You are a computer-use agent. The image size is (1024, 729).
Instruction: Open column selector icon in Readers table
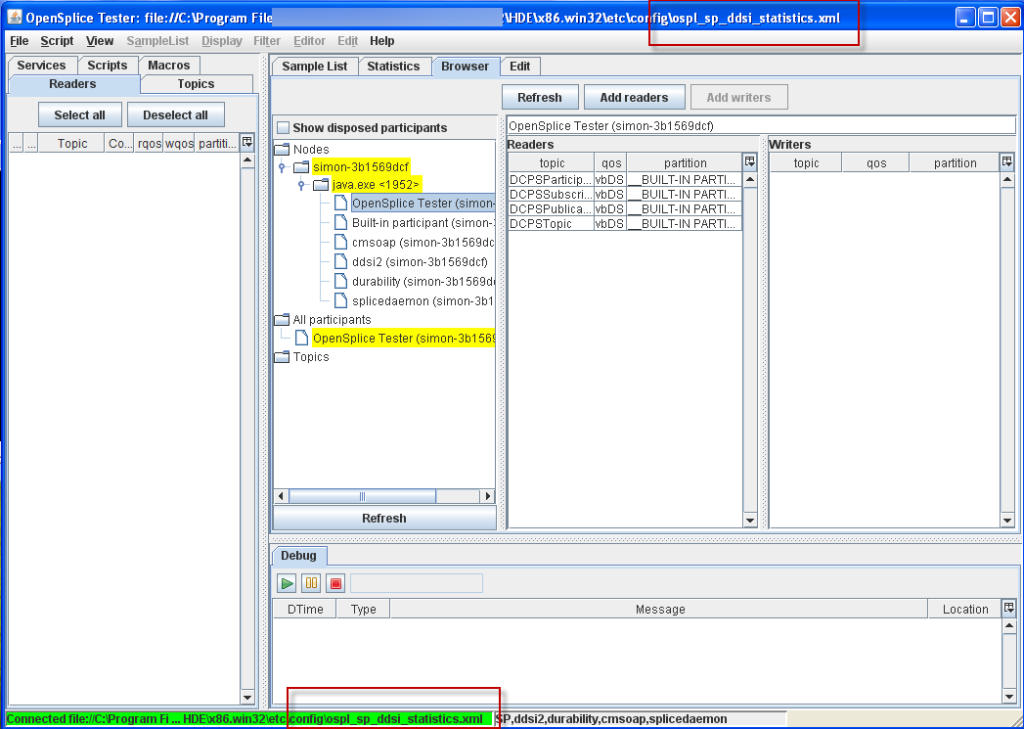[x=750, y=162]
